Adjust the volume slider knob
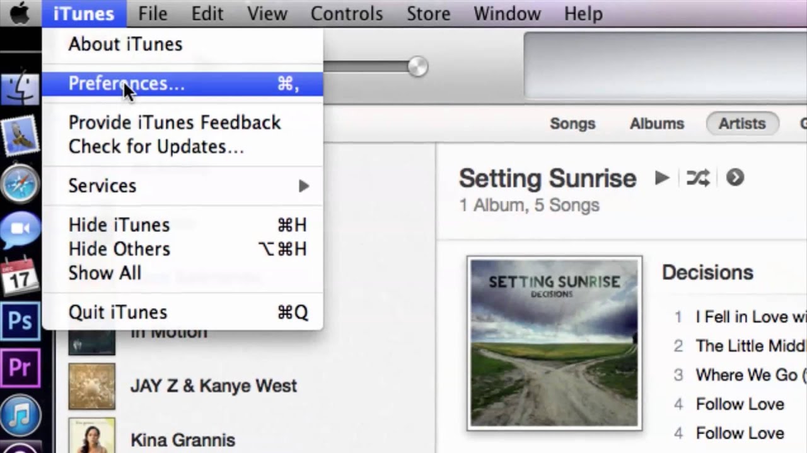The image size is (807, 453). 417,67
